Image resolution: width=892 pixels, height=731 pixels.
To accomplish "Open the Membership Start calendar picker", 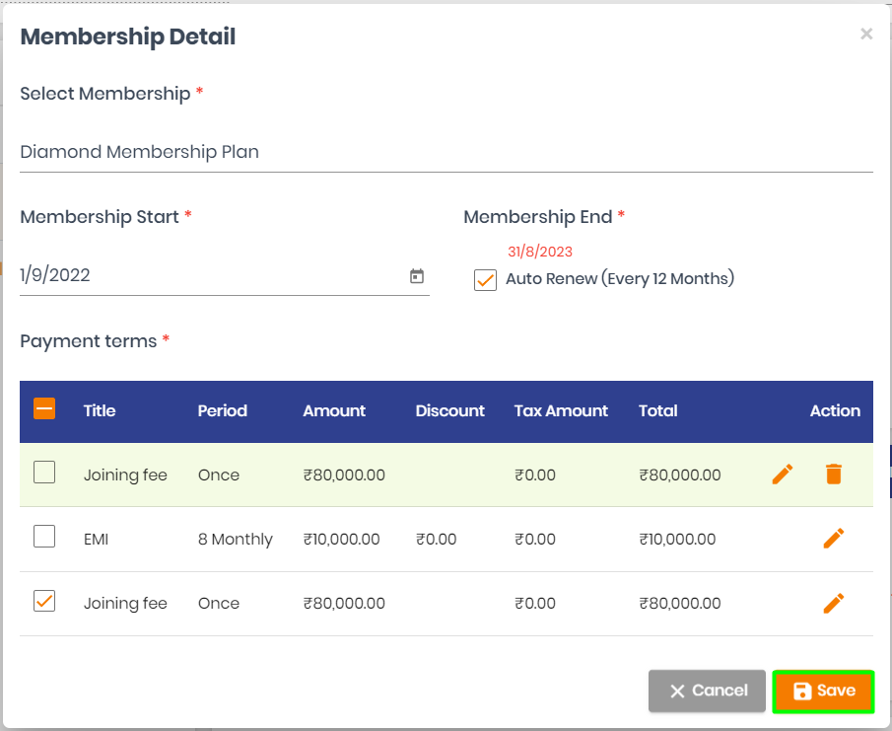I will (x=417, y=276).
